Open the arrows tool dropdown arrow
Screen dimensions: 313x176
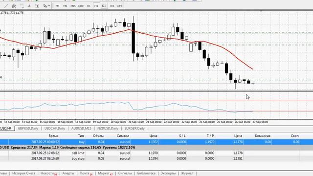coord(49,6)
